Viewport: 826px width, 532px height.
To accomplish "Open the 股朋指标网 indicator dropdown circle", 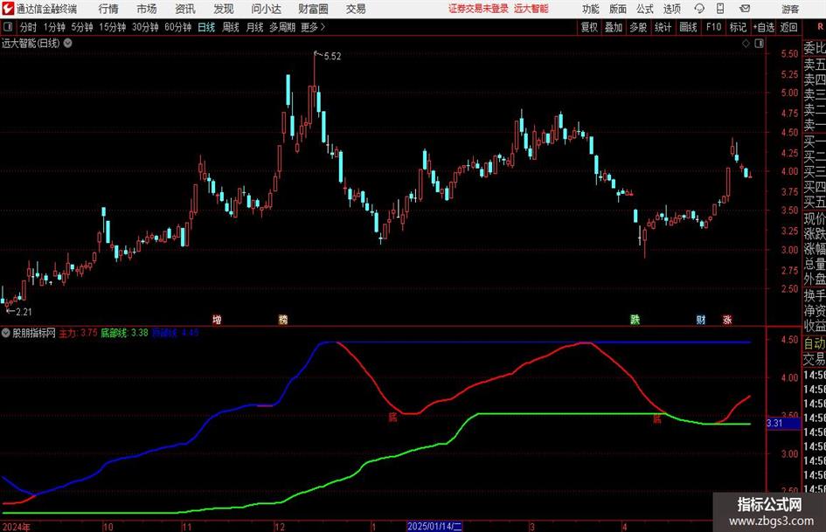I will [x=6, y=333].
